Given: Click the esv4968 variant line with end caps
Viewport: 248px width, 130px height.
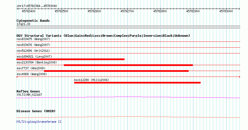Looking at the screenshot, I should pyautogui.click(x=128, y=77).
